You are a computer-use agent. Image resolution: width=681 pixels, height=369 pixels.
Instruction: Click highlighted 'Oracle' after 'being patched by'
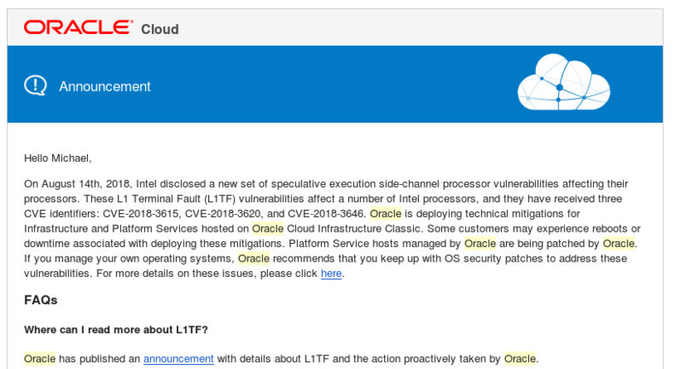tap(618, 243)
